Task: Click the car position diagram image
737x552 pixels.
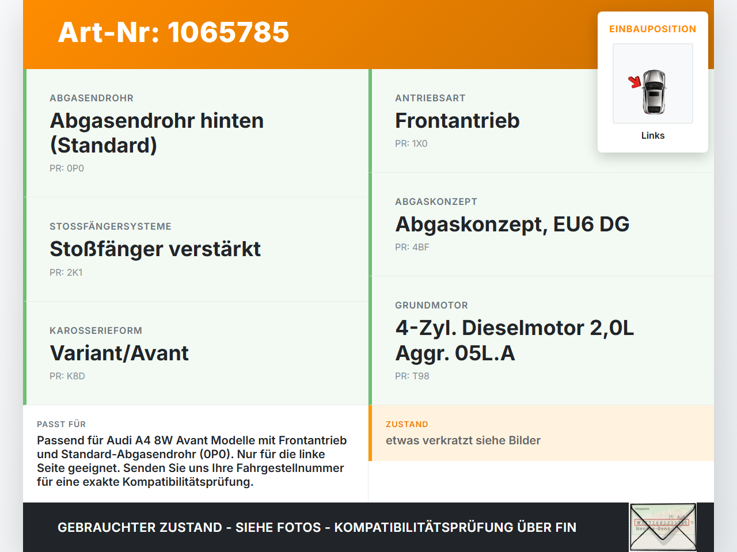Action: pyautogui.click(x=653, y=83)
